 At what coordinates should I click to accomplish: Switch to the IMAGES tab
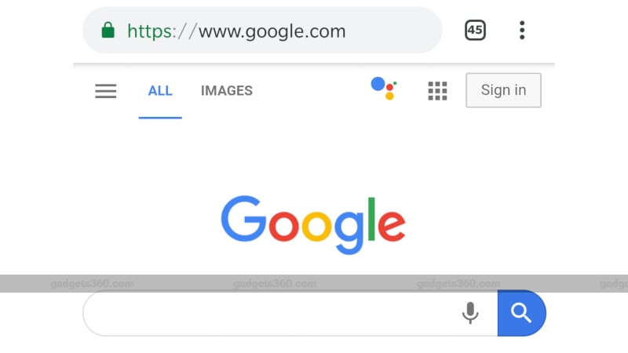click(x=227, y=91)
